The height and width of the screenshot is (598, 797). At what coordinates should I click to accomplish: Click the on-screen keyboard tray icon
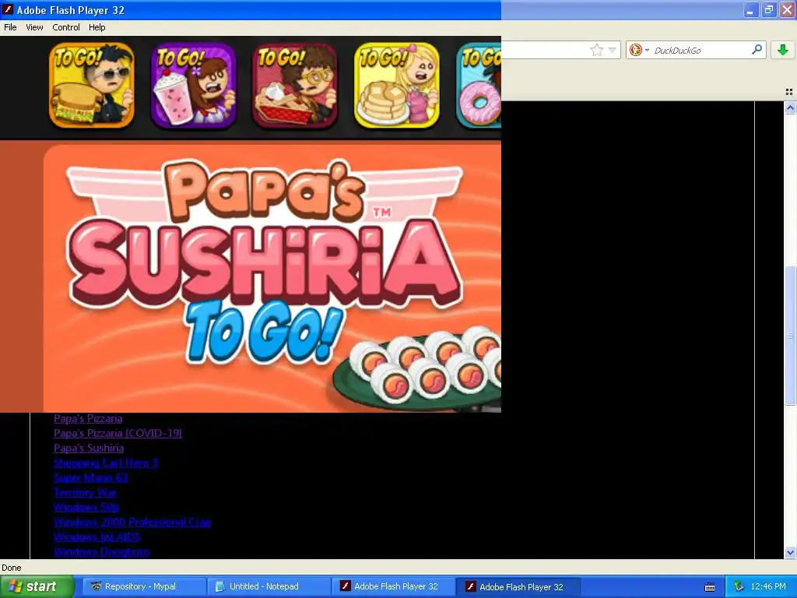pos(710,587)
